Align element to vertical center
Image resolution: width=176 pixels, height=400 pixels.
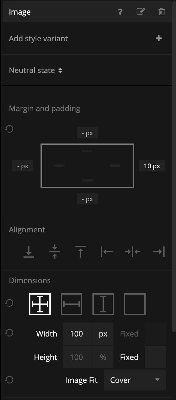pyautogui.click(x=55, y=252)
